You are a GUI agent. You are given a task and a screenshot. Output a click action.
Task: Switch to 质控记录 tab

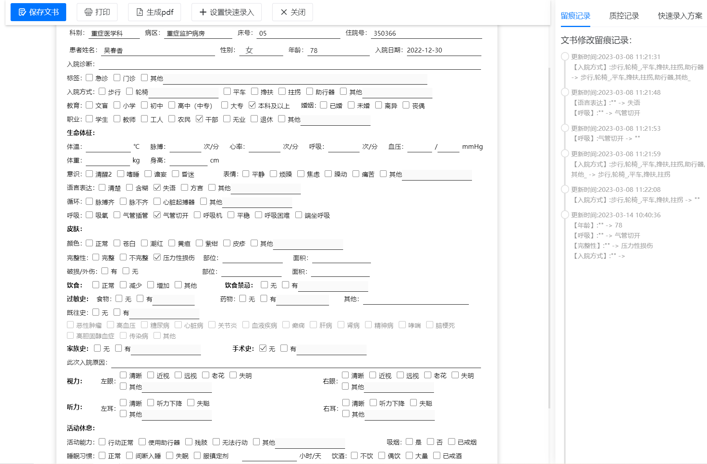point(624,16)
